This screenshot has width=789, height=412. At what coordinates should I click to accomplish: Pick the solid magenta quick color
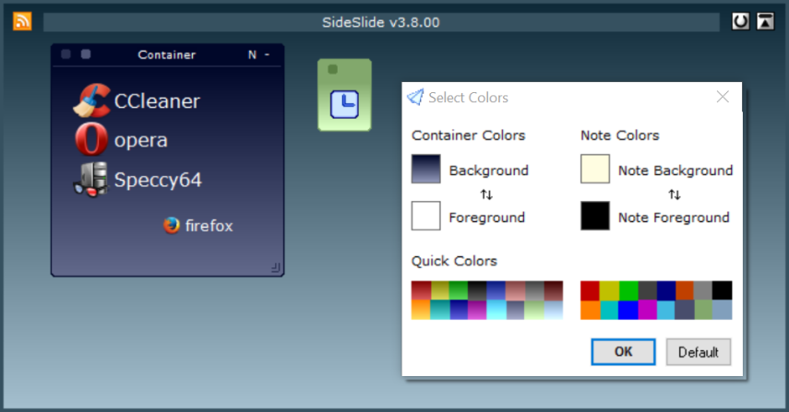(647, 310)
